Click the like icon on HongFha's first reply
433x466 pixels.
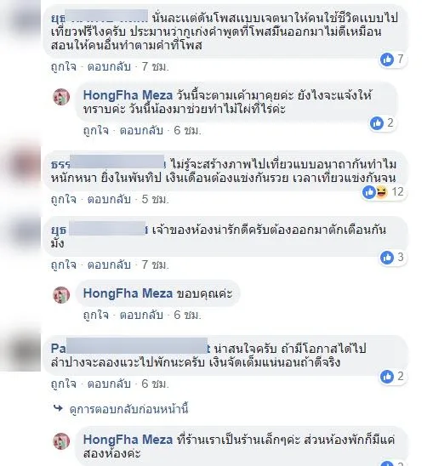pos(377,123)
